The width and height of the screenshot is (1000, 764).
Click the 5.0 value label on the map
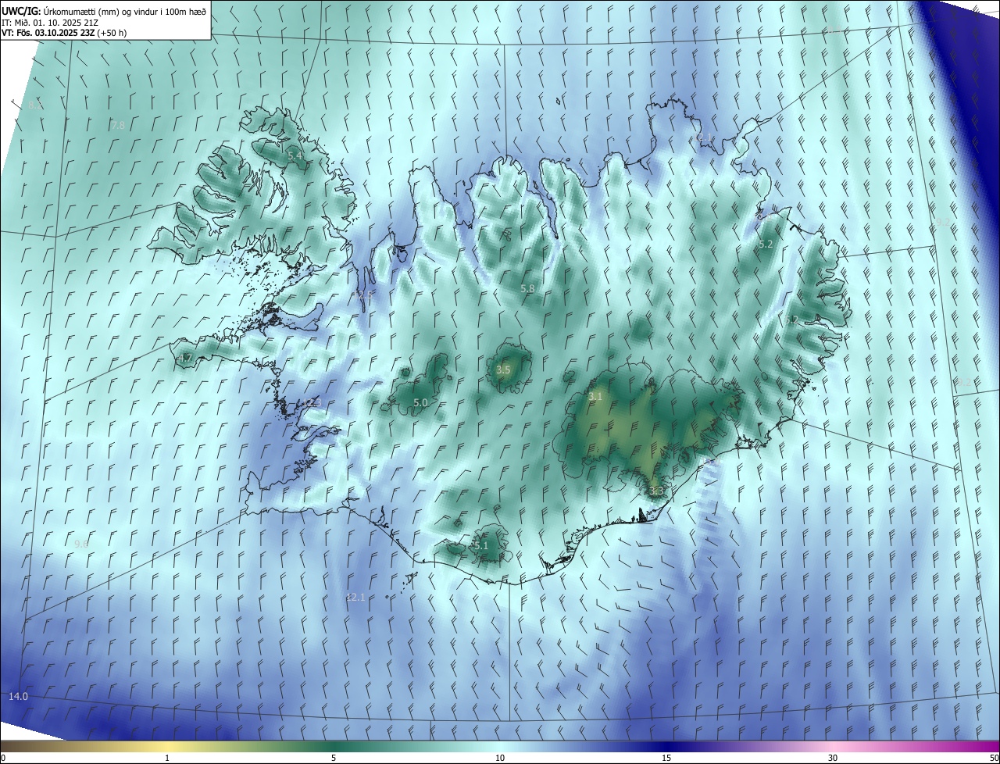(420, 402)
